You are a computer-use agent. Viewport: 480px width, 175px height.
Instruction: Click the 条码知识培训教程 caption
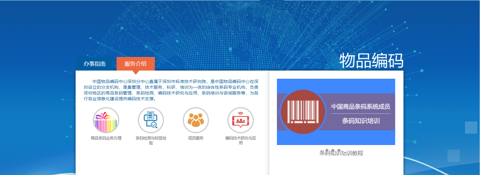click(x=341, y=153)
